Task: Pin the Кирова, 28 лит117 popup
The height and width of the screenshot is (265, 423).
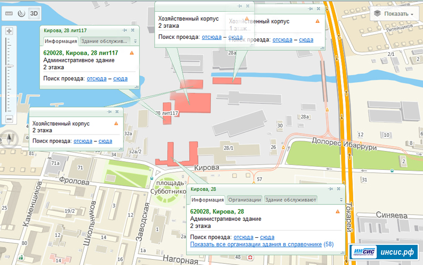Action: (124, 30)
